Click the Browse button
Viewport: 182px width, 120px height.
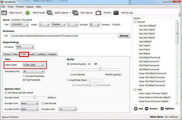pyautogui.click(x=124, y=36)
